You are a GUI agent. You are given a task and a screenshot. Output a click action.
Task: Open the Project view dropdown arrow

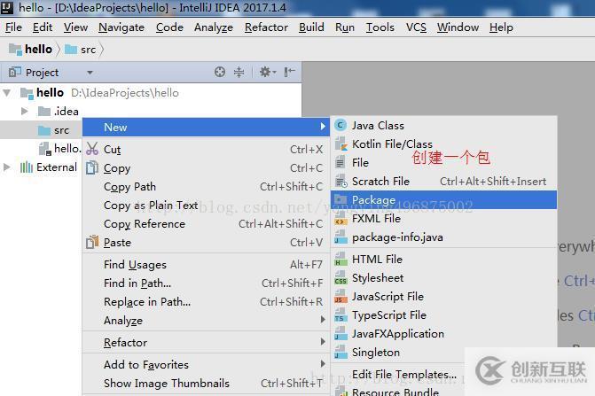click(90, 73)
